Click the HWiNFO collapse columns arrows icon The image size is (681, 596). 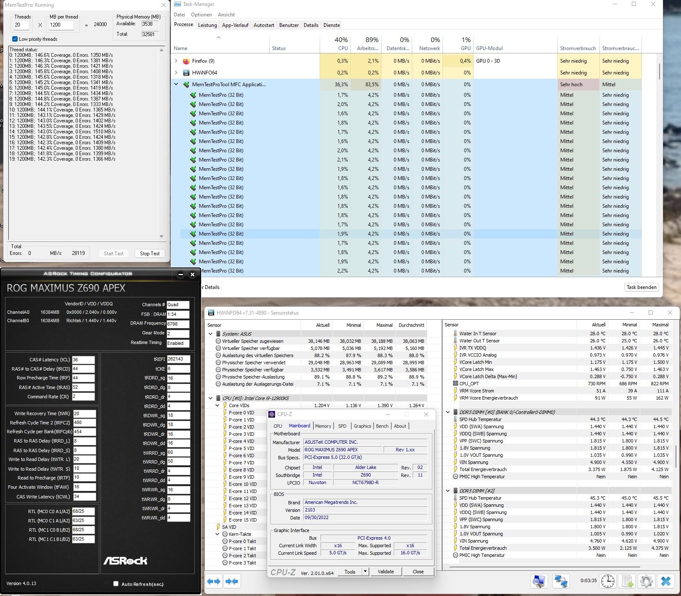[x=232, y=581]
